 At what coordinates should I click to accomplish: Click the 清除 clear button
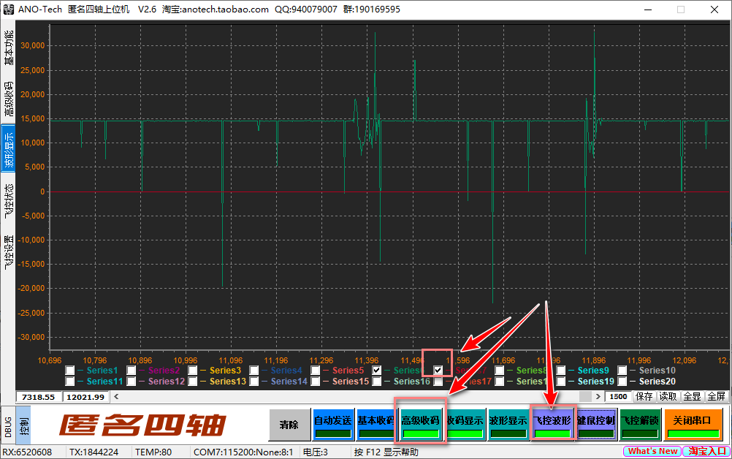pos(289,425)
